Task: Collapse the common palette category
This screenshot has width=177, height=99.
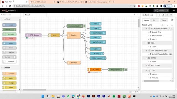Action: [10, 19]
